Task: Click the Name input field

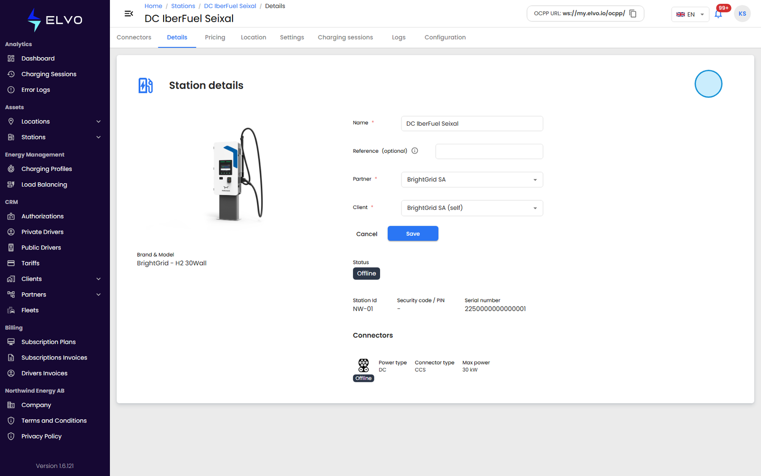Action: [x=472, y=124]
